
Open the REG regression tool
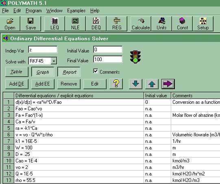[117, 24]
